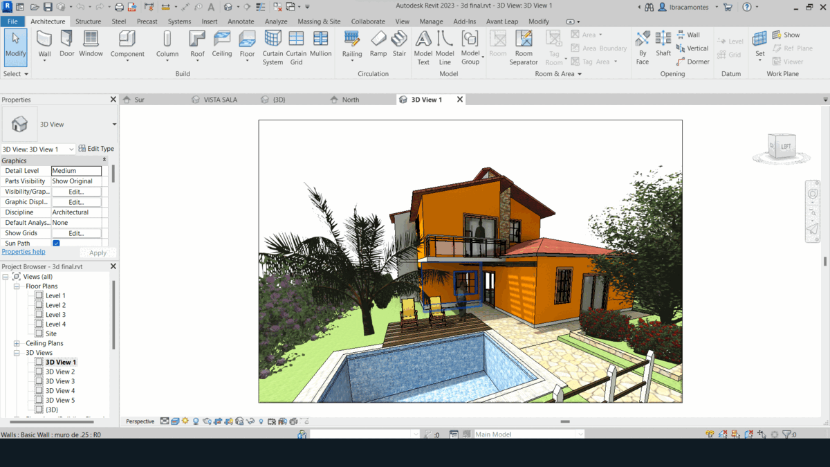Click Edit button for Show Grids

coord(76,233)
